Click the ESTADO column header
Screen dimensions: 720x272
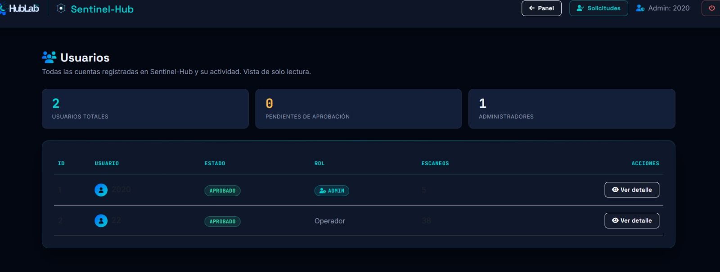pos(215,163)
